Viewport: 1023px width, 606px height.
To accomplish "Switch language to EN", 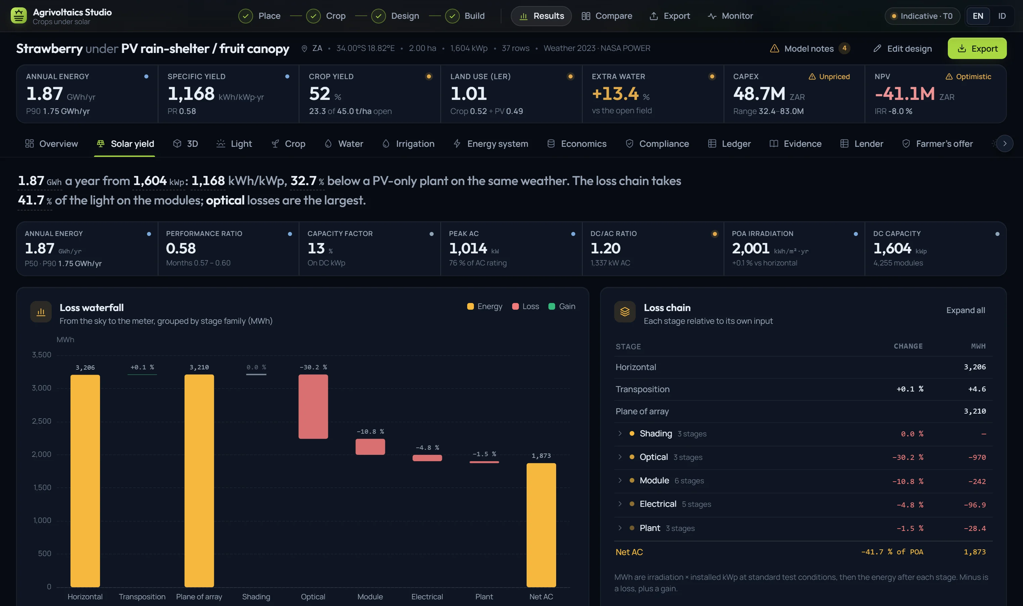I will 978,16.
